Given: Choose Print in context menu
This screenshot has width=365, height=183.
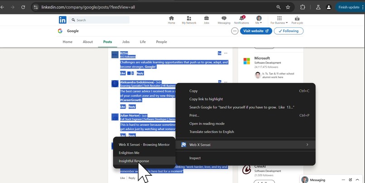Looking at the screenshot, I should pyautogui.click(x=245, y=115).
